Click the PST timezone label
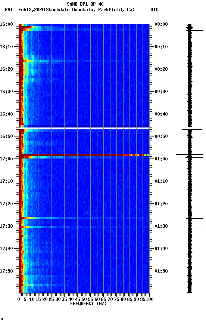Image resolution: width=206 pixels, height=323 pixels. pyautogui.click(x=9, y=10)
